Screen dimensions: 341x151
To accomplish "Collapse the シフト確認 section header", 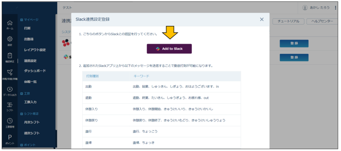I will tap(29, 114).
